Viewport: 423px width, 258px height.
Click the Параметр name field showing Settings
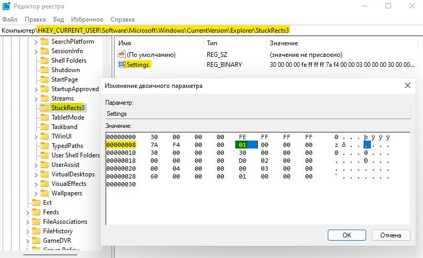tap(258, 114)
